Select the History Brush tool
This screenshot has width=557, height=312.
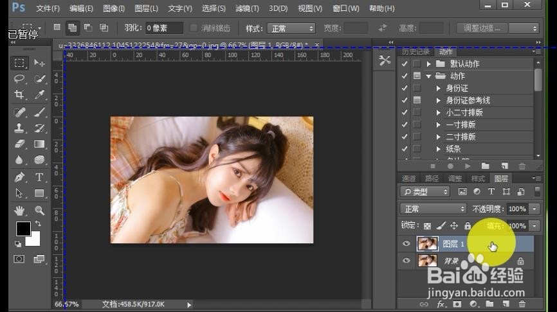39,128
